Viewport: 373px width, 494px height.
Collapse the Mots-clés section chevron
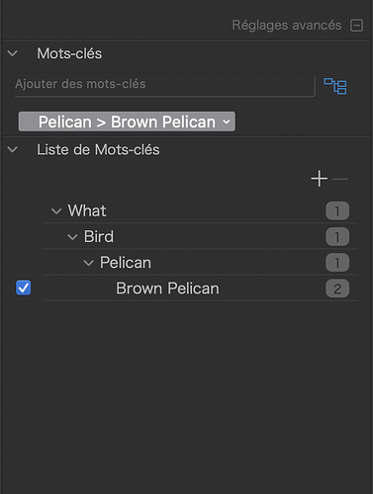tap(13, 53)
